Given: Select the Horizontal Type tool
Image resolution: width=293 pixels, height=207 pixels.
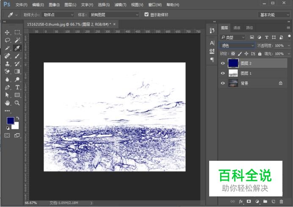Looking at the screenshot, I should pyautogui.click(x=17, y=87).
